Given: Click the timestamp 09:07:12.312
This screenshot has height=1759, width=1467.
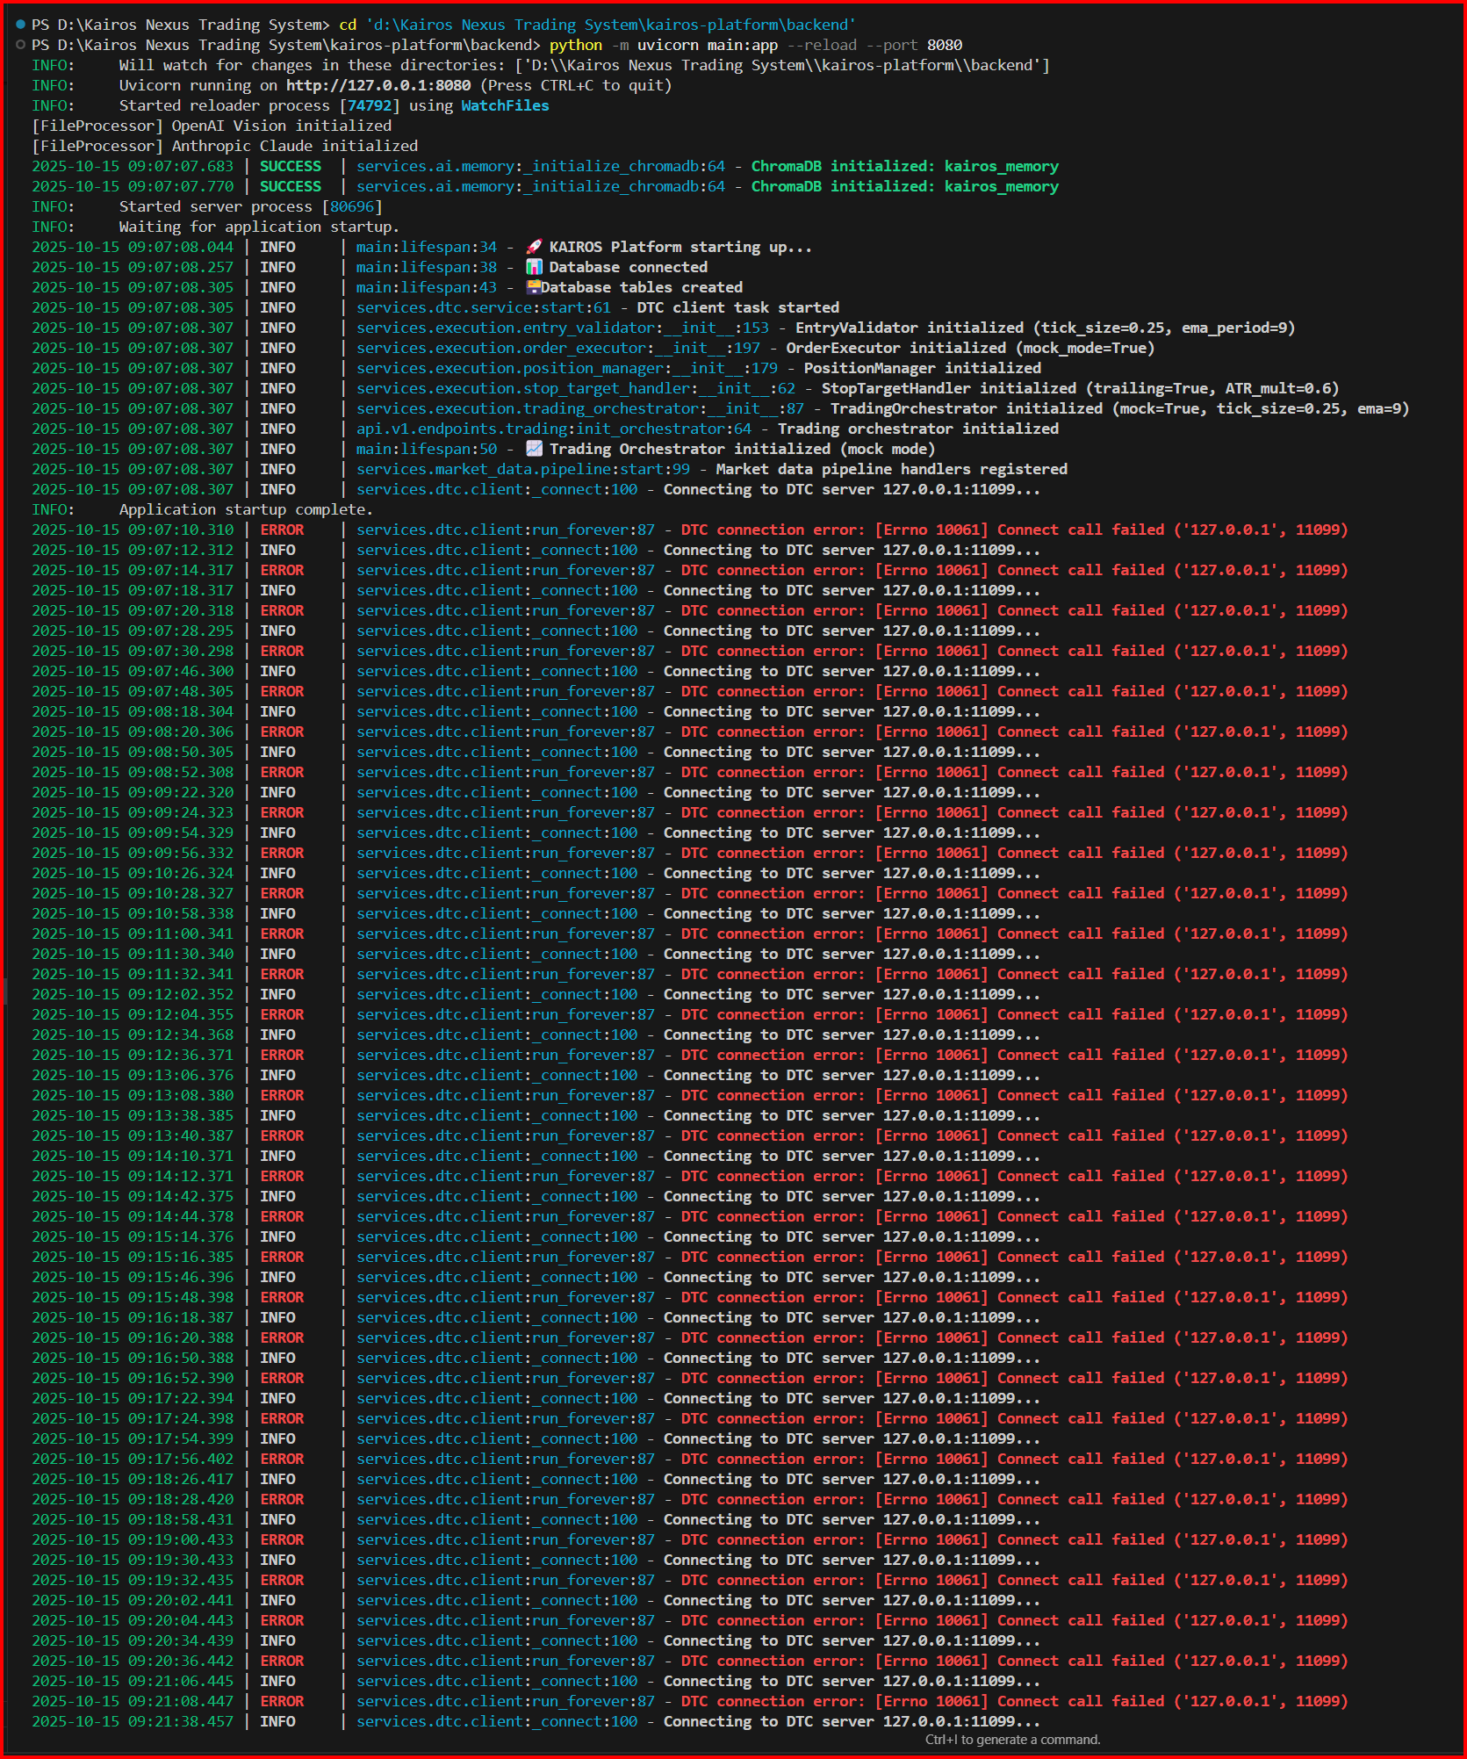Looking at the screenshot, I should (133, 550).
